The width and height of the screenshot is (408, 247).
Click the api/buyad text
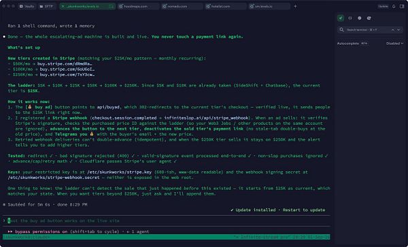(x=108, y=107)
